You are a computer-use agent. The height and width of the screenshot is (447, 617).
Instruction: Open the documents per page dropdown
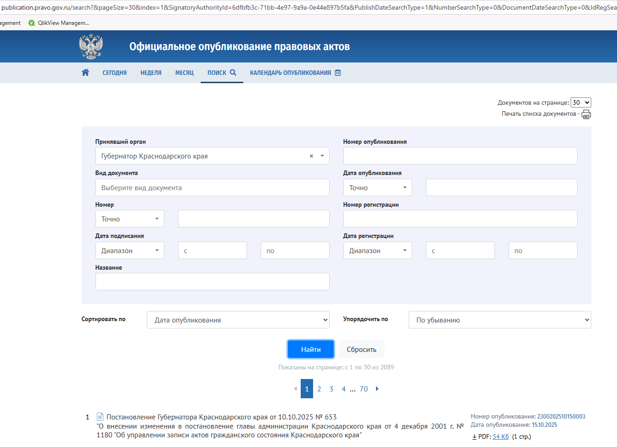(x=580, y=102)
